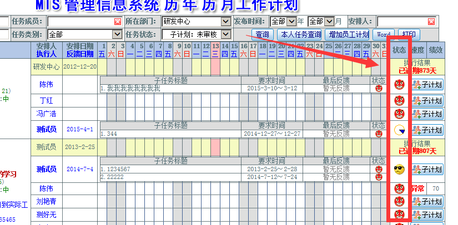
Task: Open the 丁红 executor link
Action: (47, 100)
